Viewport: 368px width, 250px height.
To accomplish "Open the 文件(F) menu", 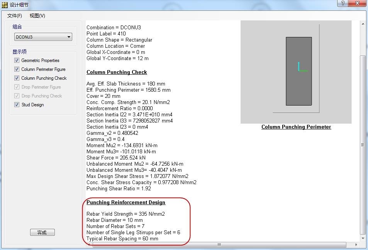I will 15,16.
